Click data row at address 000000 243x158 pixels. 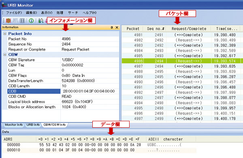click(x=99, y=145)
